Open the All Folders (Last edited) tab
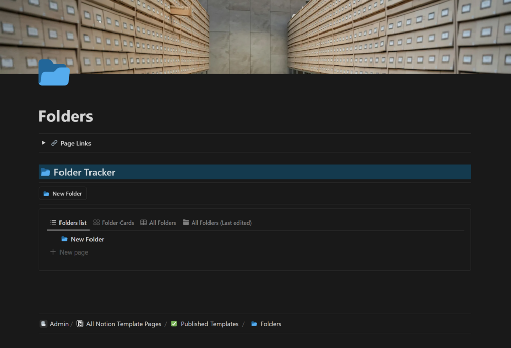511x348 pixels. click(217, 223)
